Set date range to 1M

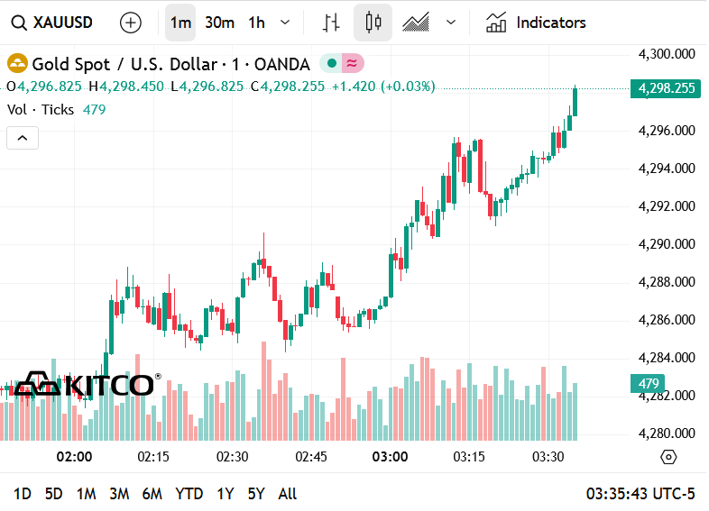pos(87,494)
